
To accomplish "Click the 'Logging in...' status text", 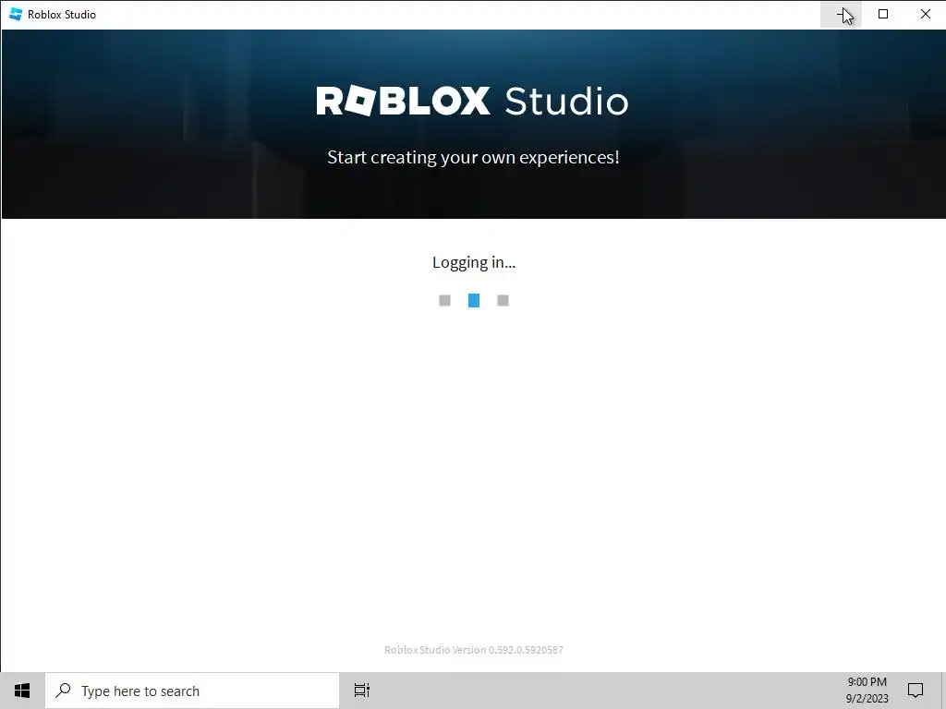I will click(x=474, y=262).
